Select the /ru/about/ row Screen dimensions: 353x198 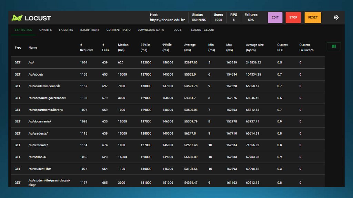point(36,75)
